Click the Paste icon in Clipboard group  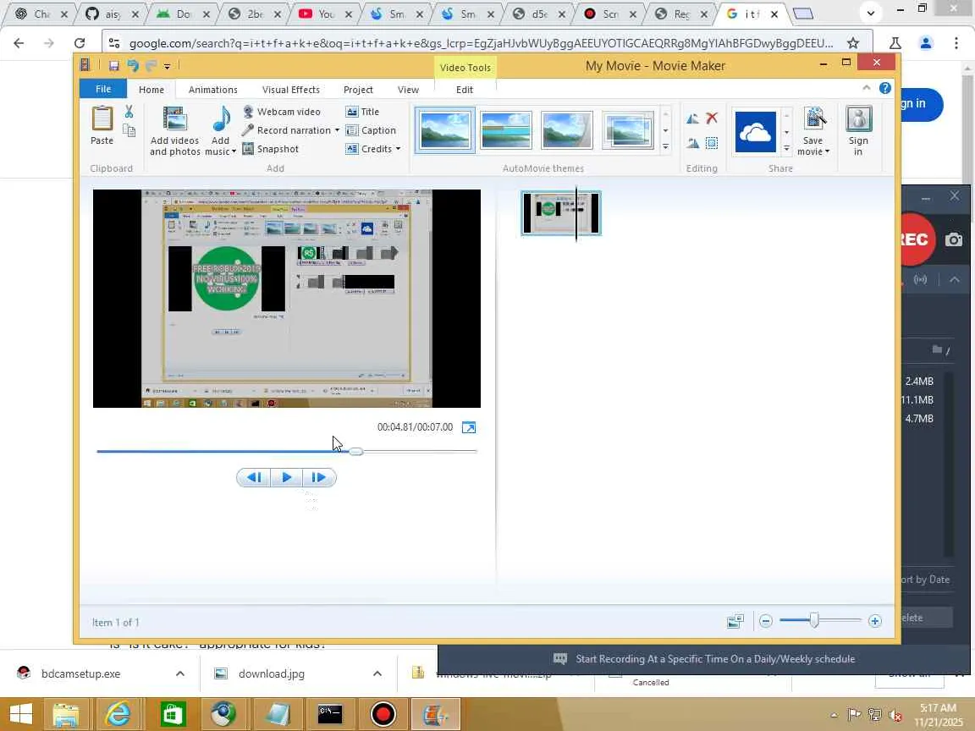coord(102,118)
